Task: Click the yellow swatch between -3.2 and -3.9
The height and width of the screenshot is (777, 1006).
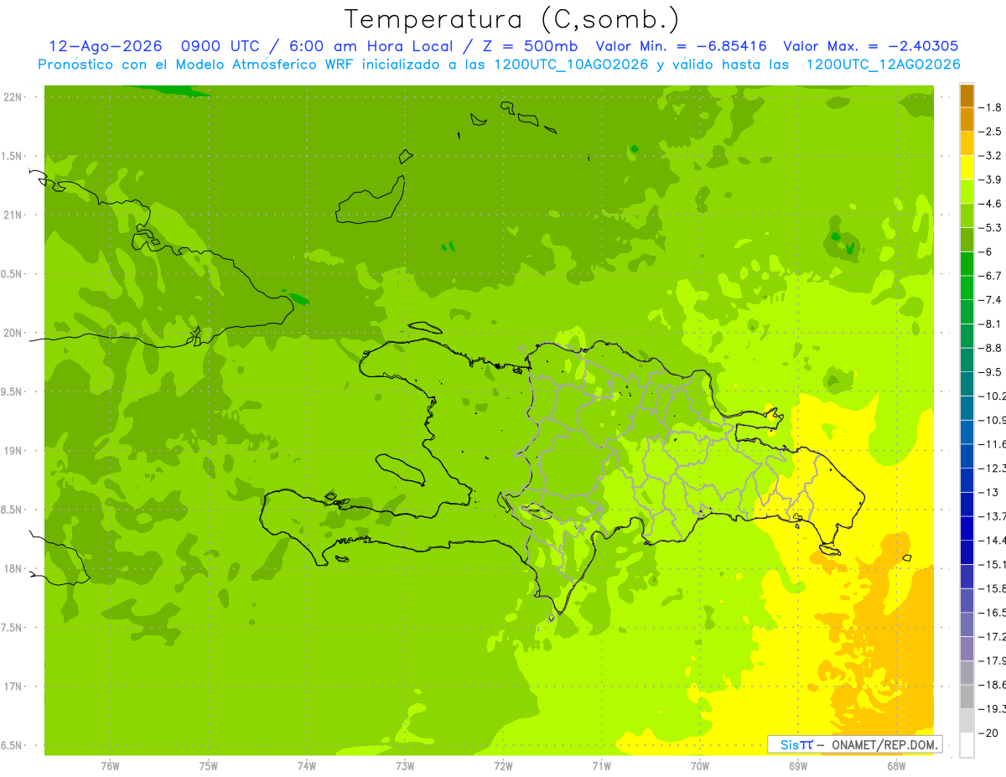Action: (x=967, y=168)
